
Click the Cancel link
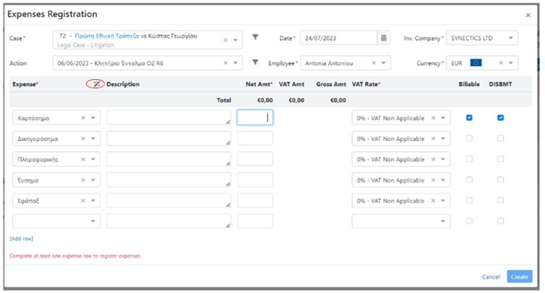491,277
